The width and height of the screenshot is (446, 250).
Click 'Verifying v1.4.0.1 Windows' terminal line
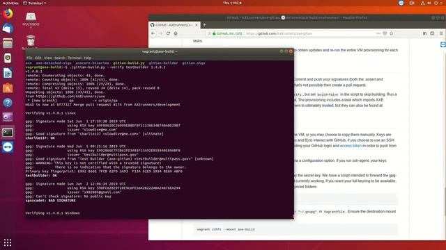point(53,213)
